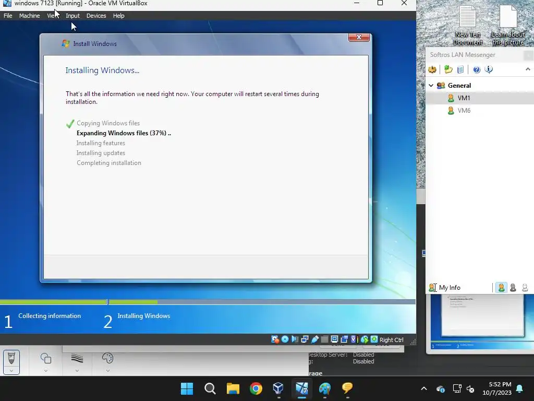Click the Completing installation step
The height and width of the screenshot is (401, 534).
coord(108,163)
